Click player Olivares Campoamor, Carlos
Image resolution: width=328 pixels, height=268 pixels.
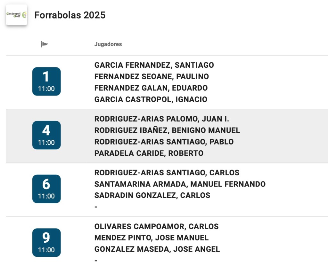coord(156,226)
